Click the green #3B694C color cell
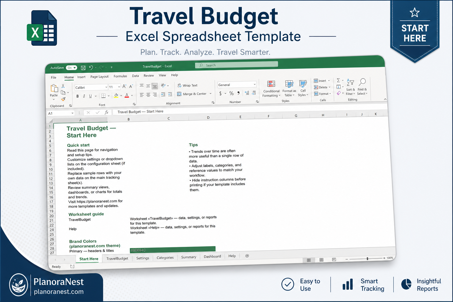453x302 pixels. (x=173, y=250)
